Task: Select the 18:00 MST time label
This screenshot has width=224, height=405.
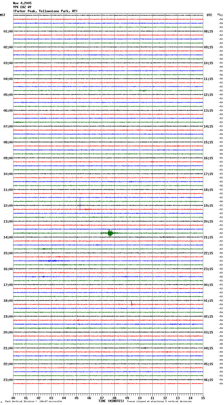Action: (x=8, y=301)
